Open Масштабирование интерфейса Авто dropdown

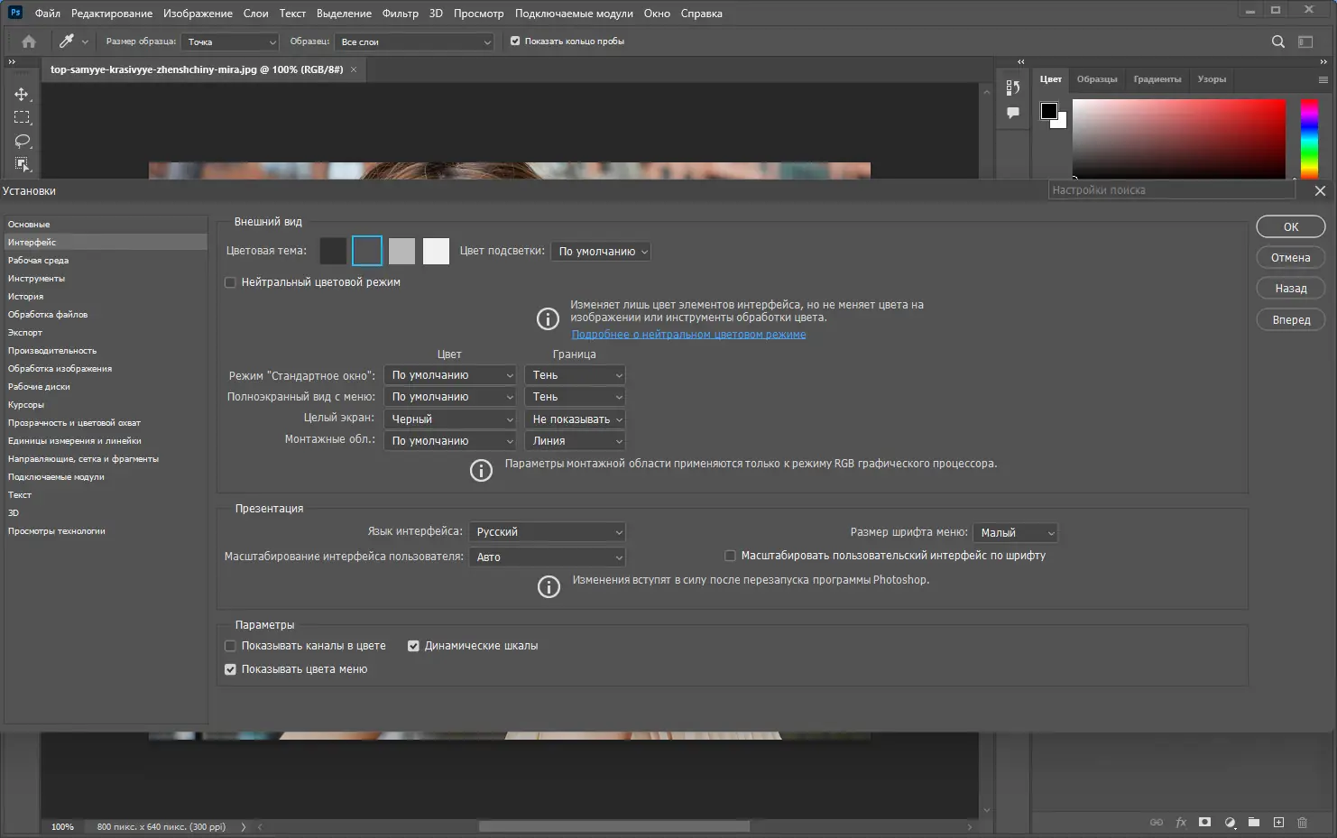pyautogui.click(x=547, y=557)
